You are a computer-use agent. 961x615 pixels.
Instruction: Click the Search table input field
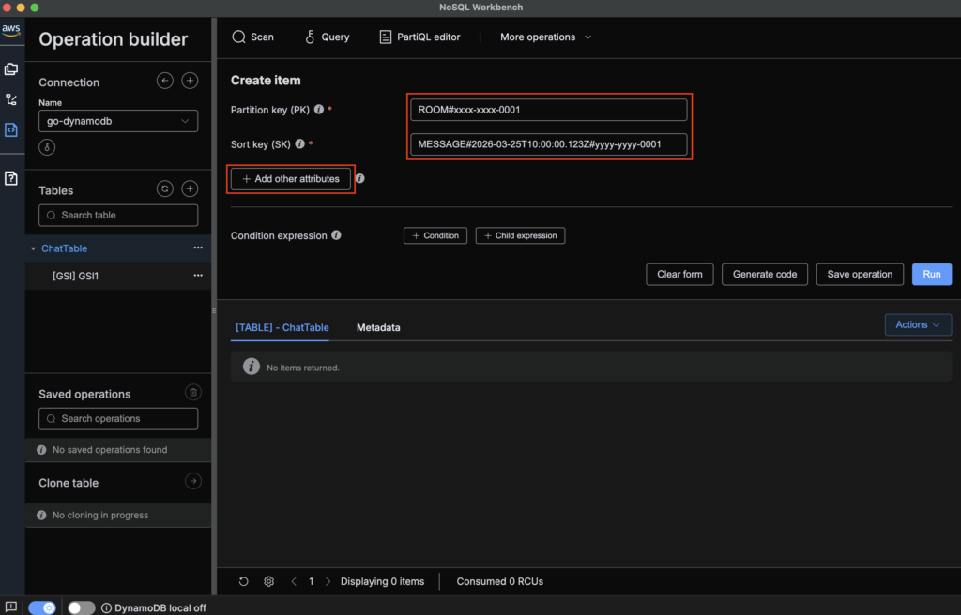(x=118, y=215)
